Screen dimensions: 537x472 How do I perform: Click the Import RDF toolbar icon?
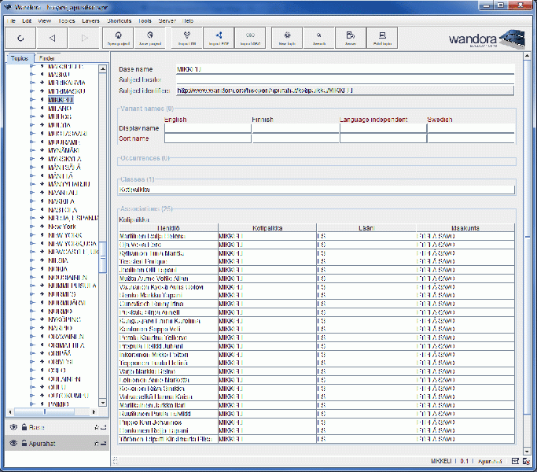(219, 37)
